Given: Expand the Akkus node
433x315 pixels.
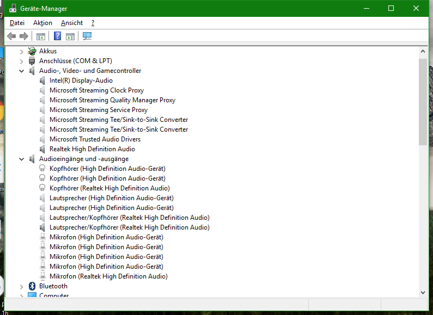Looking at the screenshot, I should click(x=22, y=51).
